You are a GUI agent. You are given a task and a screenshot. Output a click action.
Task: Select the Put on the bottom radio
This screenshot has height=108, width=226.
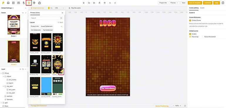(203, 37)
